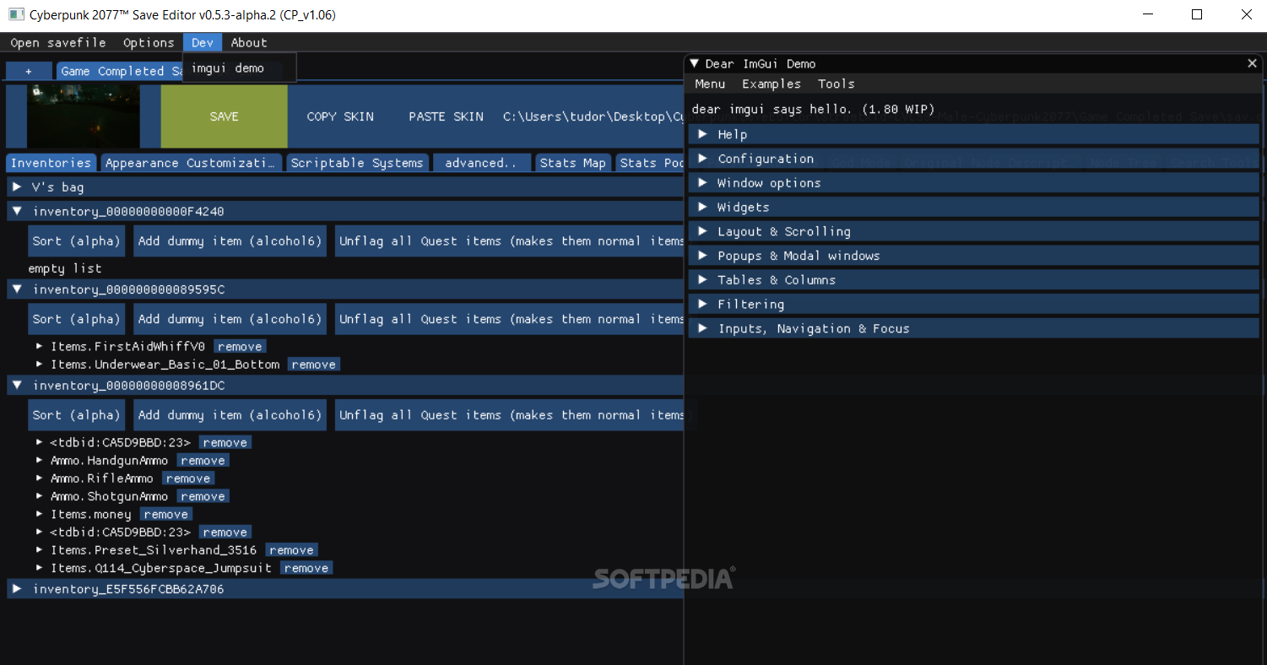The height and width of the screenshot is (665, 1267).
Task: Sort (alpha) inventory_000000000089595C
Action: 77,319
